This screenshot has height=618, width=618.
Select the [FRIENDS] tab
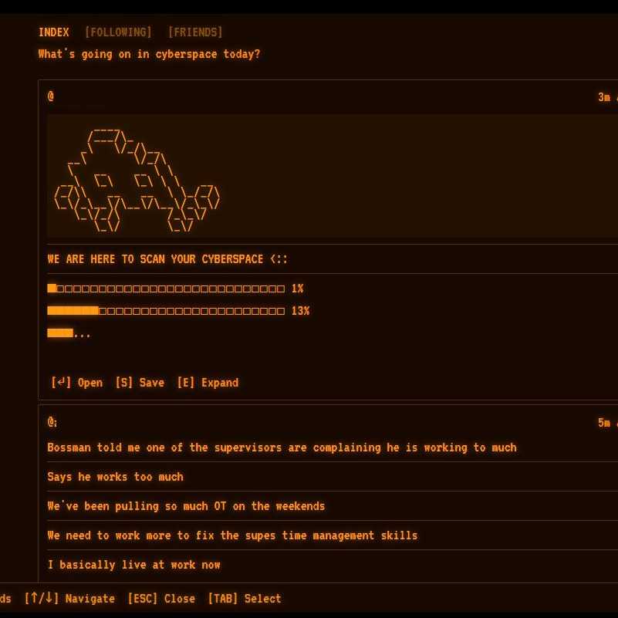click(195, 32)
